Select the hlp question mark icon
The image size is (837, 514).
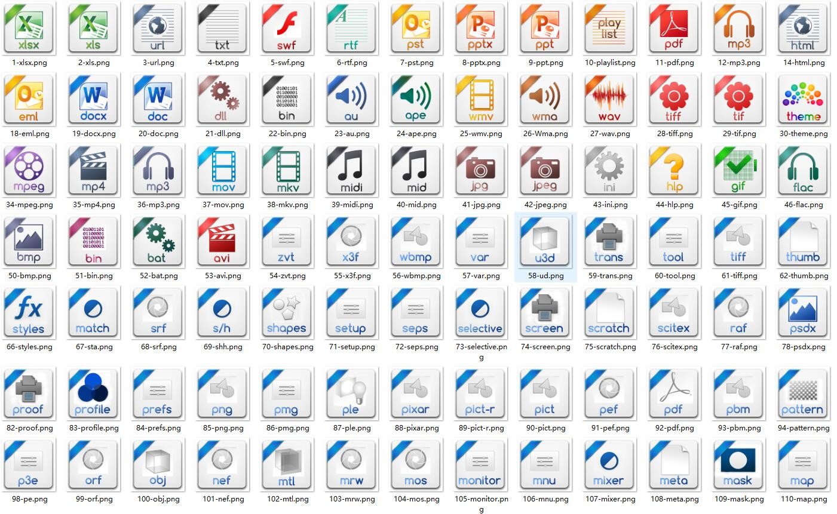(674, 171)
